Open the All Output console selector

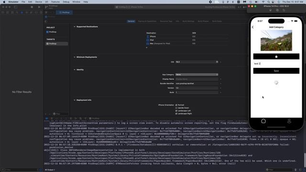point(50,170)
